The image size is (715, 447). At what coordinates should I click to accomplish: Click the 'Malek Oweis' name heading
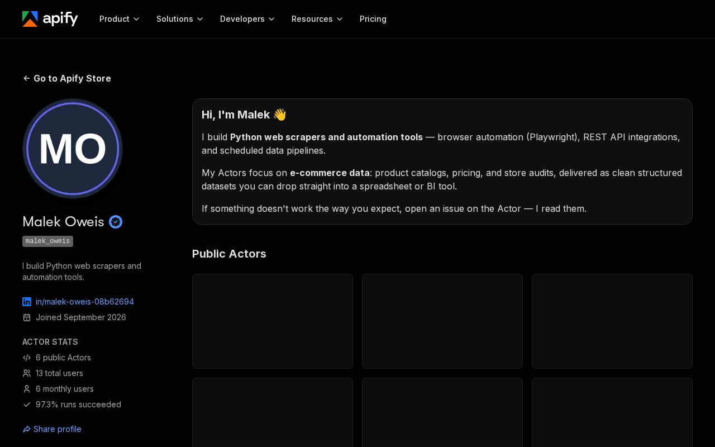(63, 222)
